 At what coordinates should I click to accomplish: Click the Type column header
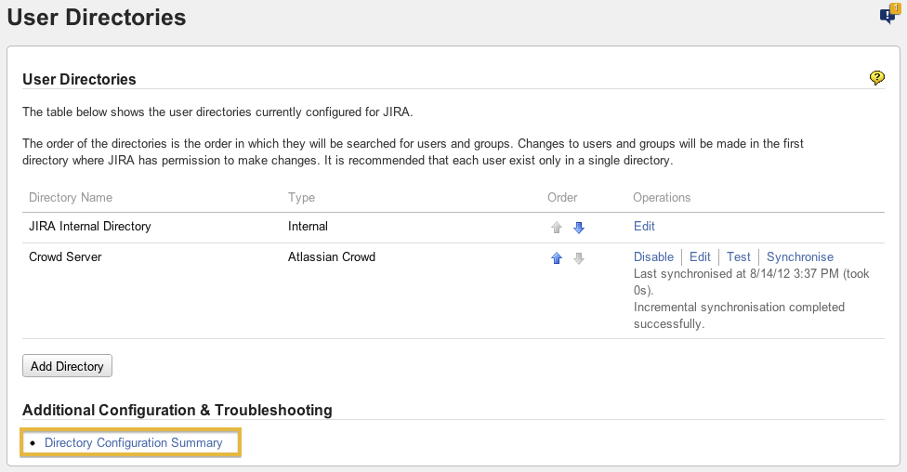[302, 197]
